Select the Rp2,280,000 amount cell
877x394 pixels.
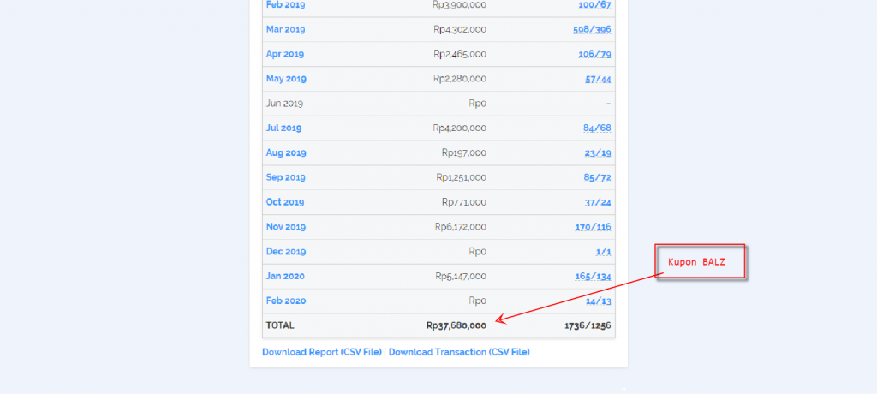pyautogui.click(x=460, y=79)
